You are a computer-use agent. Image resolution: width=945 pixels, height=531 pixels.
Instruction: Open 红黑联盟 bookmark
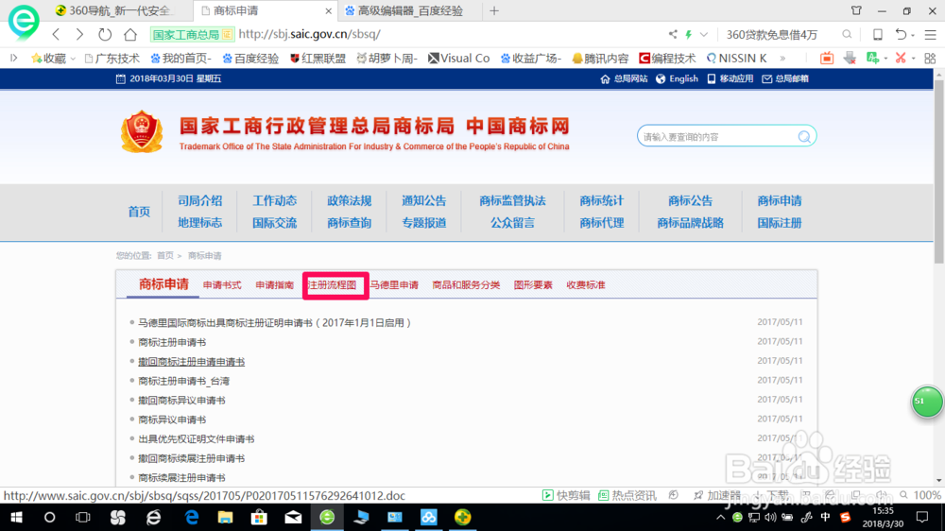click(x=318, y=59)
